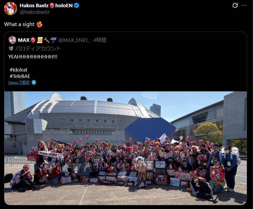
Task: Open the #Idolrat hashtag
Action: pyautogui.click(x=18, y=70)
